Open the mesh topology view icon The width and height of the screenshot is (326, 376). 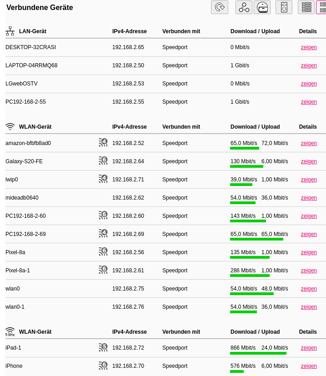244,7
